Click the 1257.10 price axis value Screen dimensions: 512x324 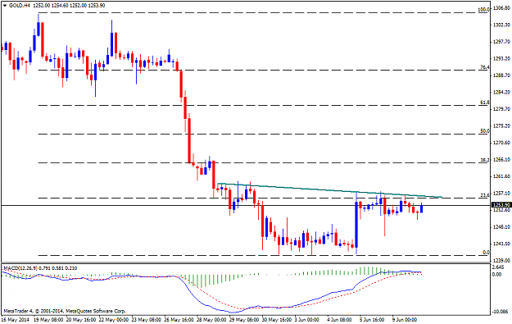pyautogui.click(x=501, y=194)
